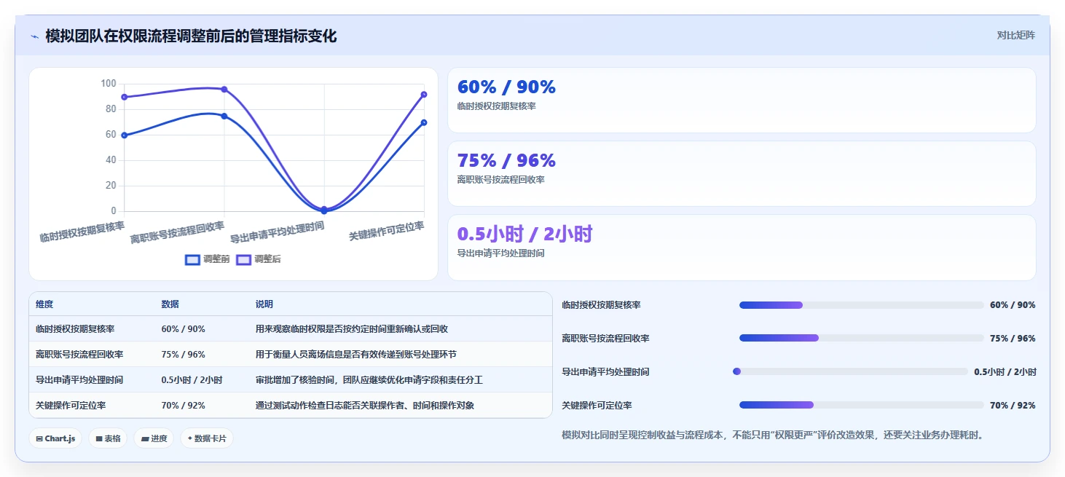This screenshot has width=1065, height=477.
Task: Click the icon inside the 进度 chip
Action: 145,439
